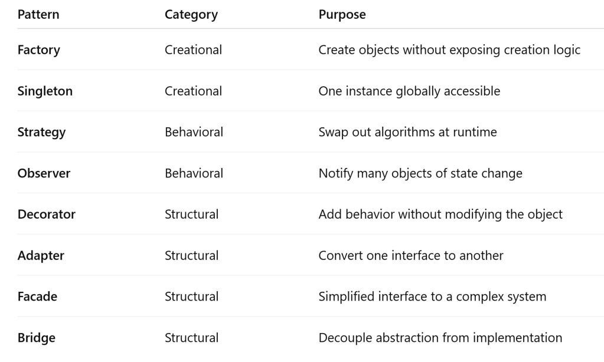Click "Decouple abstraction from implementation" text

coord(440,338)
